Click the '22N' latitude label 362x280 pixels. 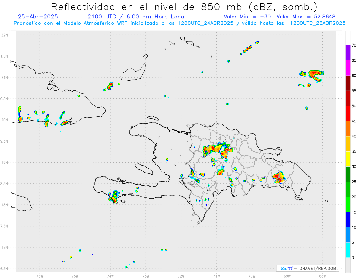tap(5, 35)
